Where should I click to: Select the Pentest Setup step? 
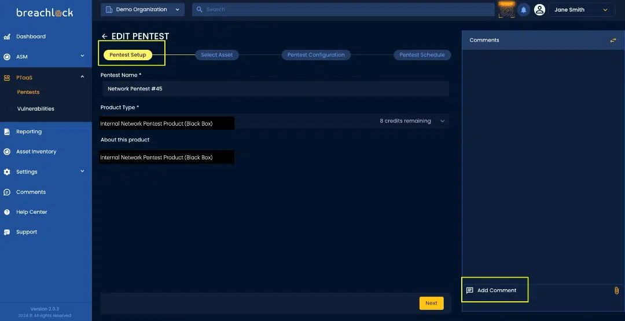click(x=128, y=55)
